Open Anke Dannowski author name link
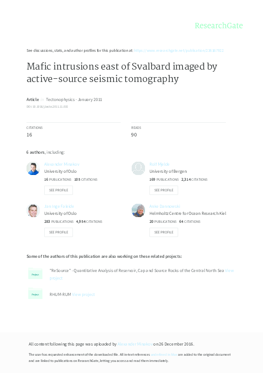Viewport: 263px width, 373px height. [165, 206]
